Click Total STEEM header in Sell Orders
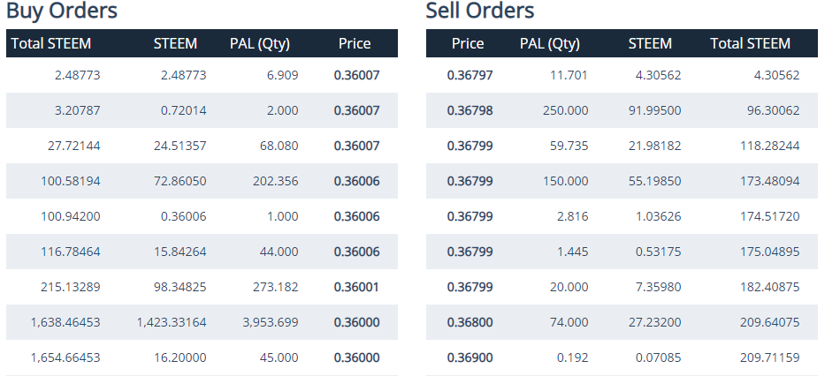 point(751,43)
